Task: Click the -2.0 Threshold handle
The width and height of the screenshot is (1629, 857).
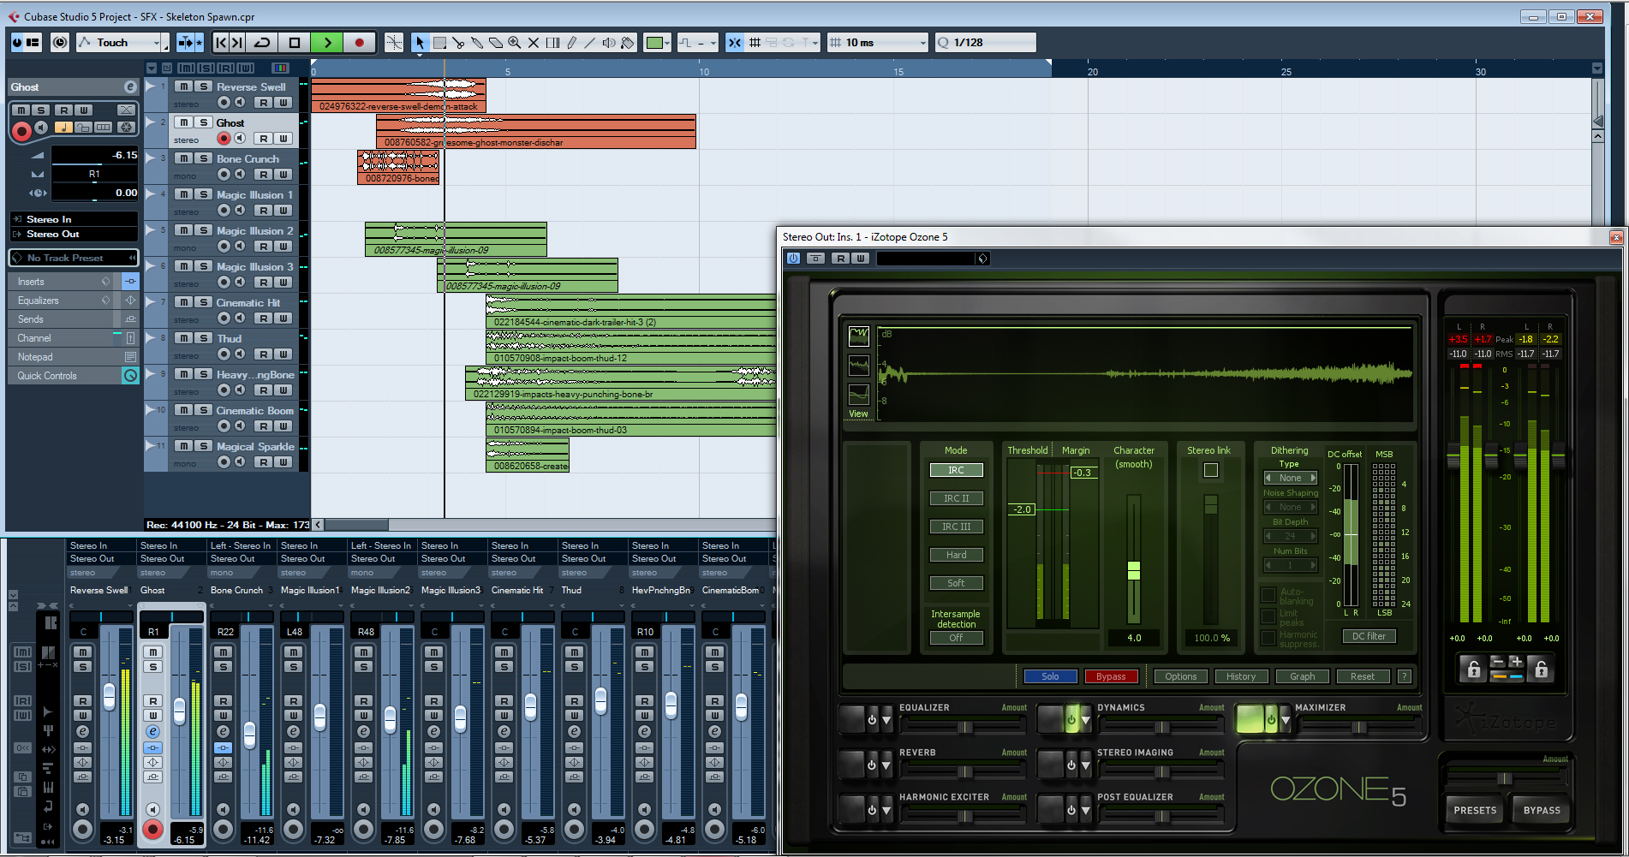Action: 1023,509
